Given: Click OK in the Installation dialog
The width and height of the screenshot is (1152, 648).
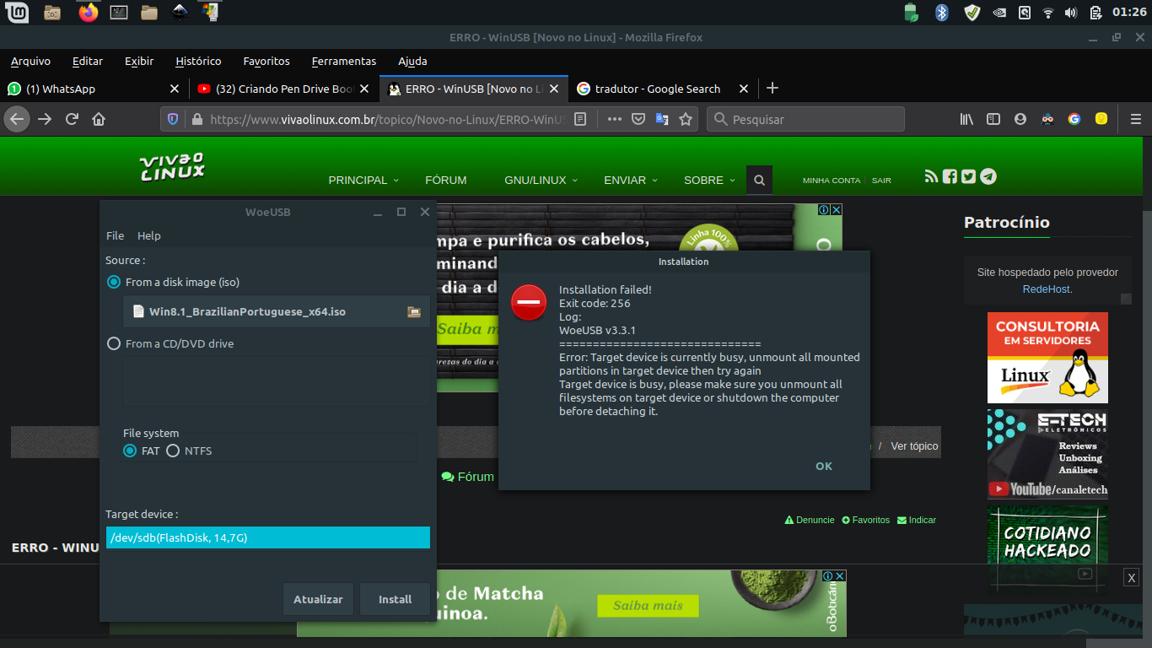Looking at the screenshot, I should (824, 466).
